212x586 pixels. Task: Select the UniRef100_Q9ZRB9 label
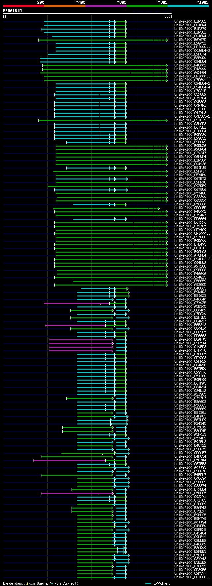pyautogui.click(x=190, y=186)
